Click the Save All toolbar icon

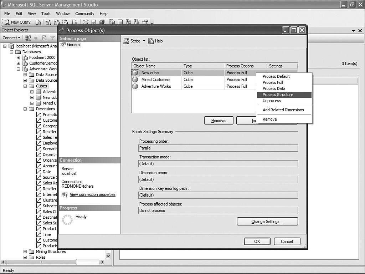point(102,22)
